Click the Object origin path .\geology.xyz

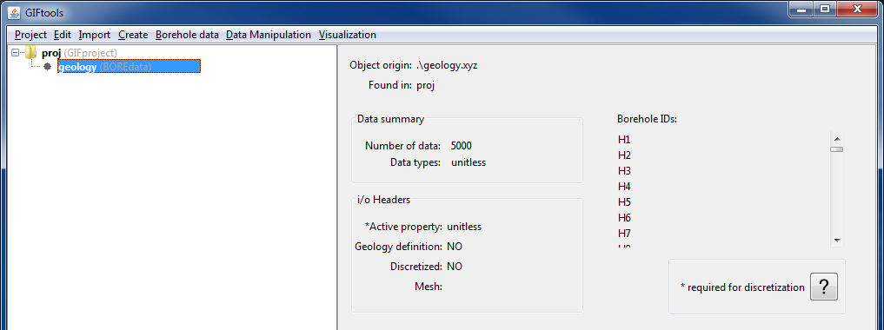point(447,65)
